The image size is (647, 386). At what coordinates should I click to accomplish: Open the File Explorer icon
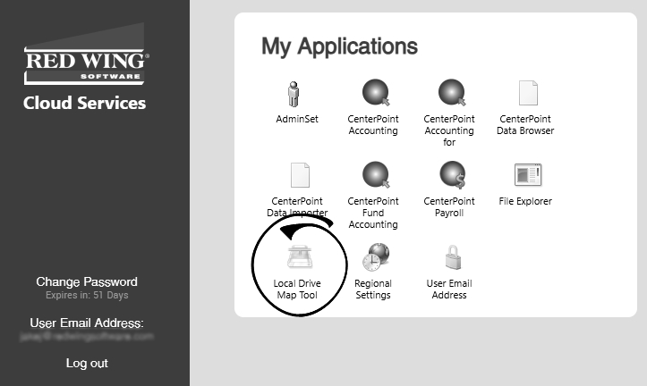(528, 174)
